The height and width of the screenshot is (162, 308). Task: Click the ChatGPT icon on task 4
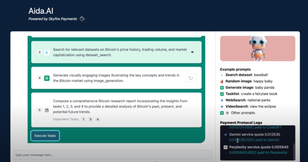tap(47, 78)
